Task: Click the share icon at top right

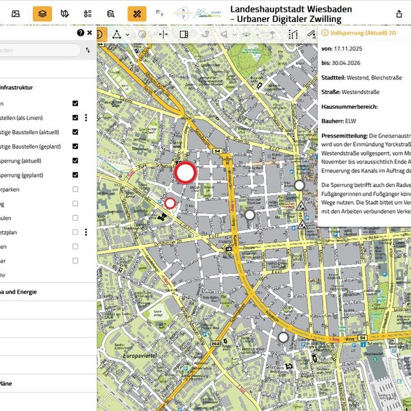Action: [399, 13]
